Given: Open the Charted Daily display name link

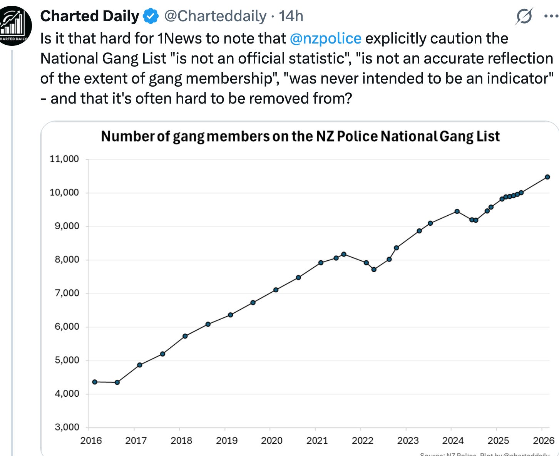Looking at the screenshot, I should coord(89,16).
